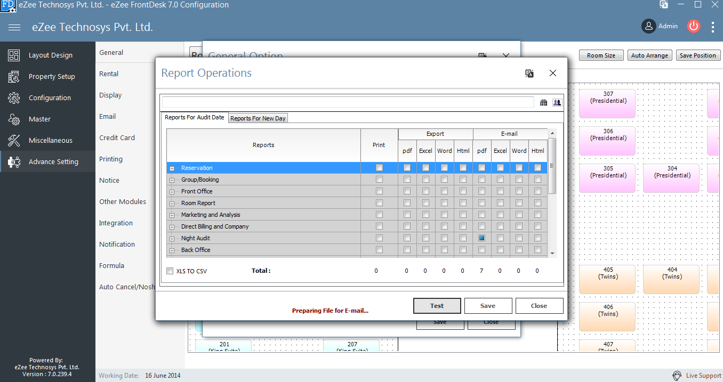Screen dimensions: 723x382
Task: Click the Layout Design sidebar icon
Action: (x=14, y=55)
